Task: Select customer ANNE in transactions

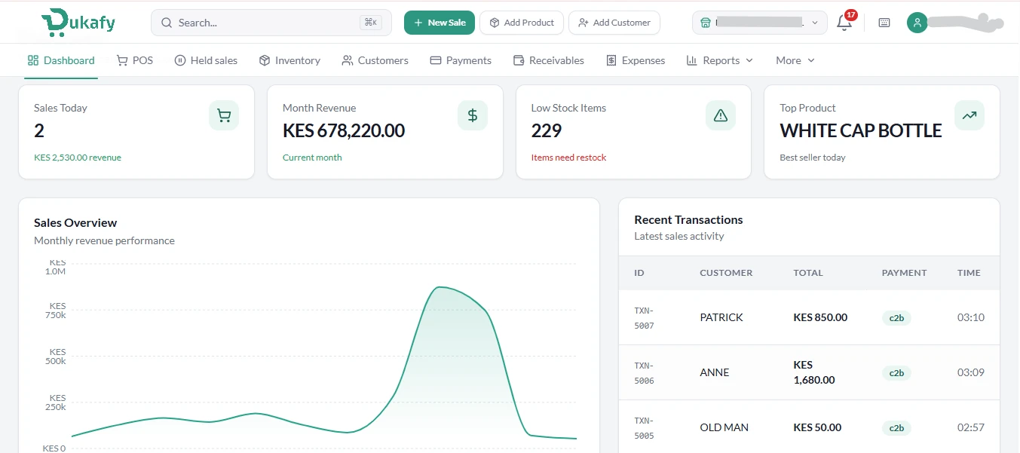Action: (x=715, y=372)
